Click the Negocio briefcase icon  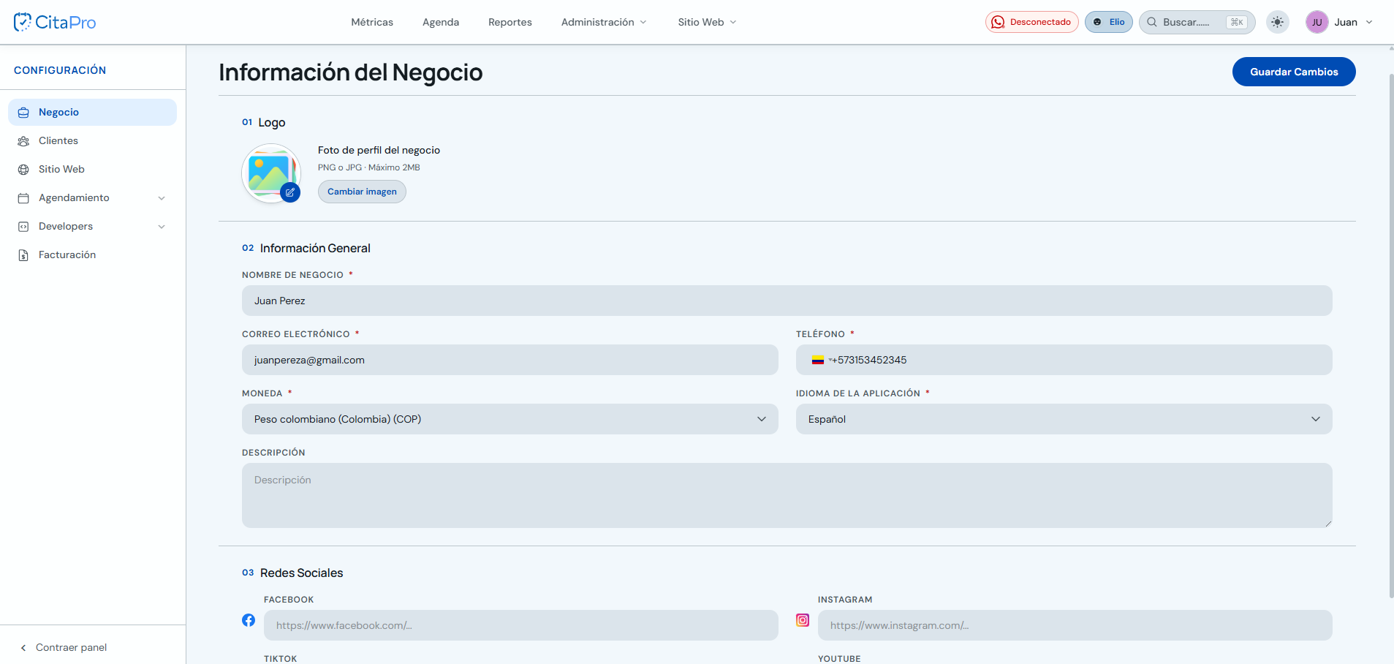(23, 112)
